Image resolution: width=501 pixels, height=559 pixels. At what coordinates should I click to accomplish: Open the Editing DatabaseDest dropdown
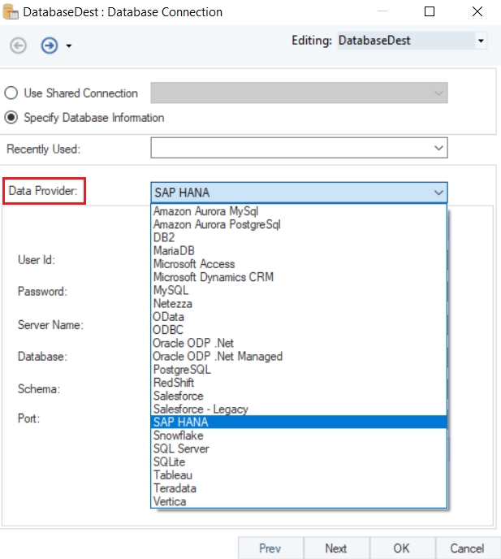coord(481,41)
